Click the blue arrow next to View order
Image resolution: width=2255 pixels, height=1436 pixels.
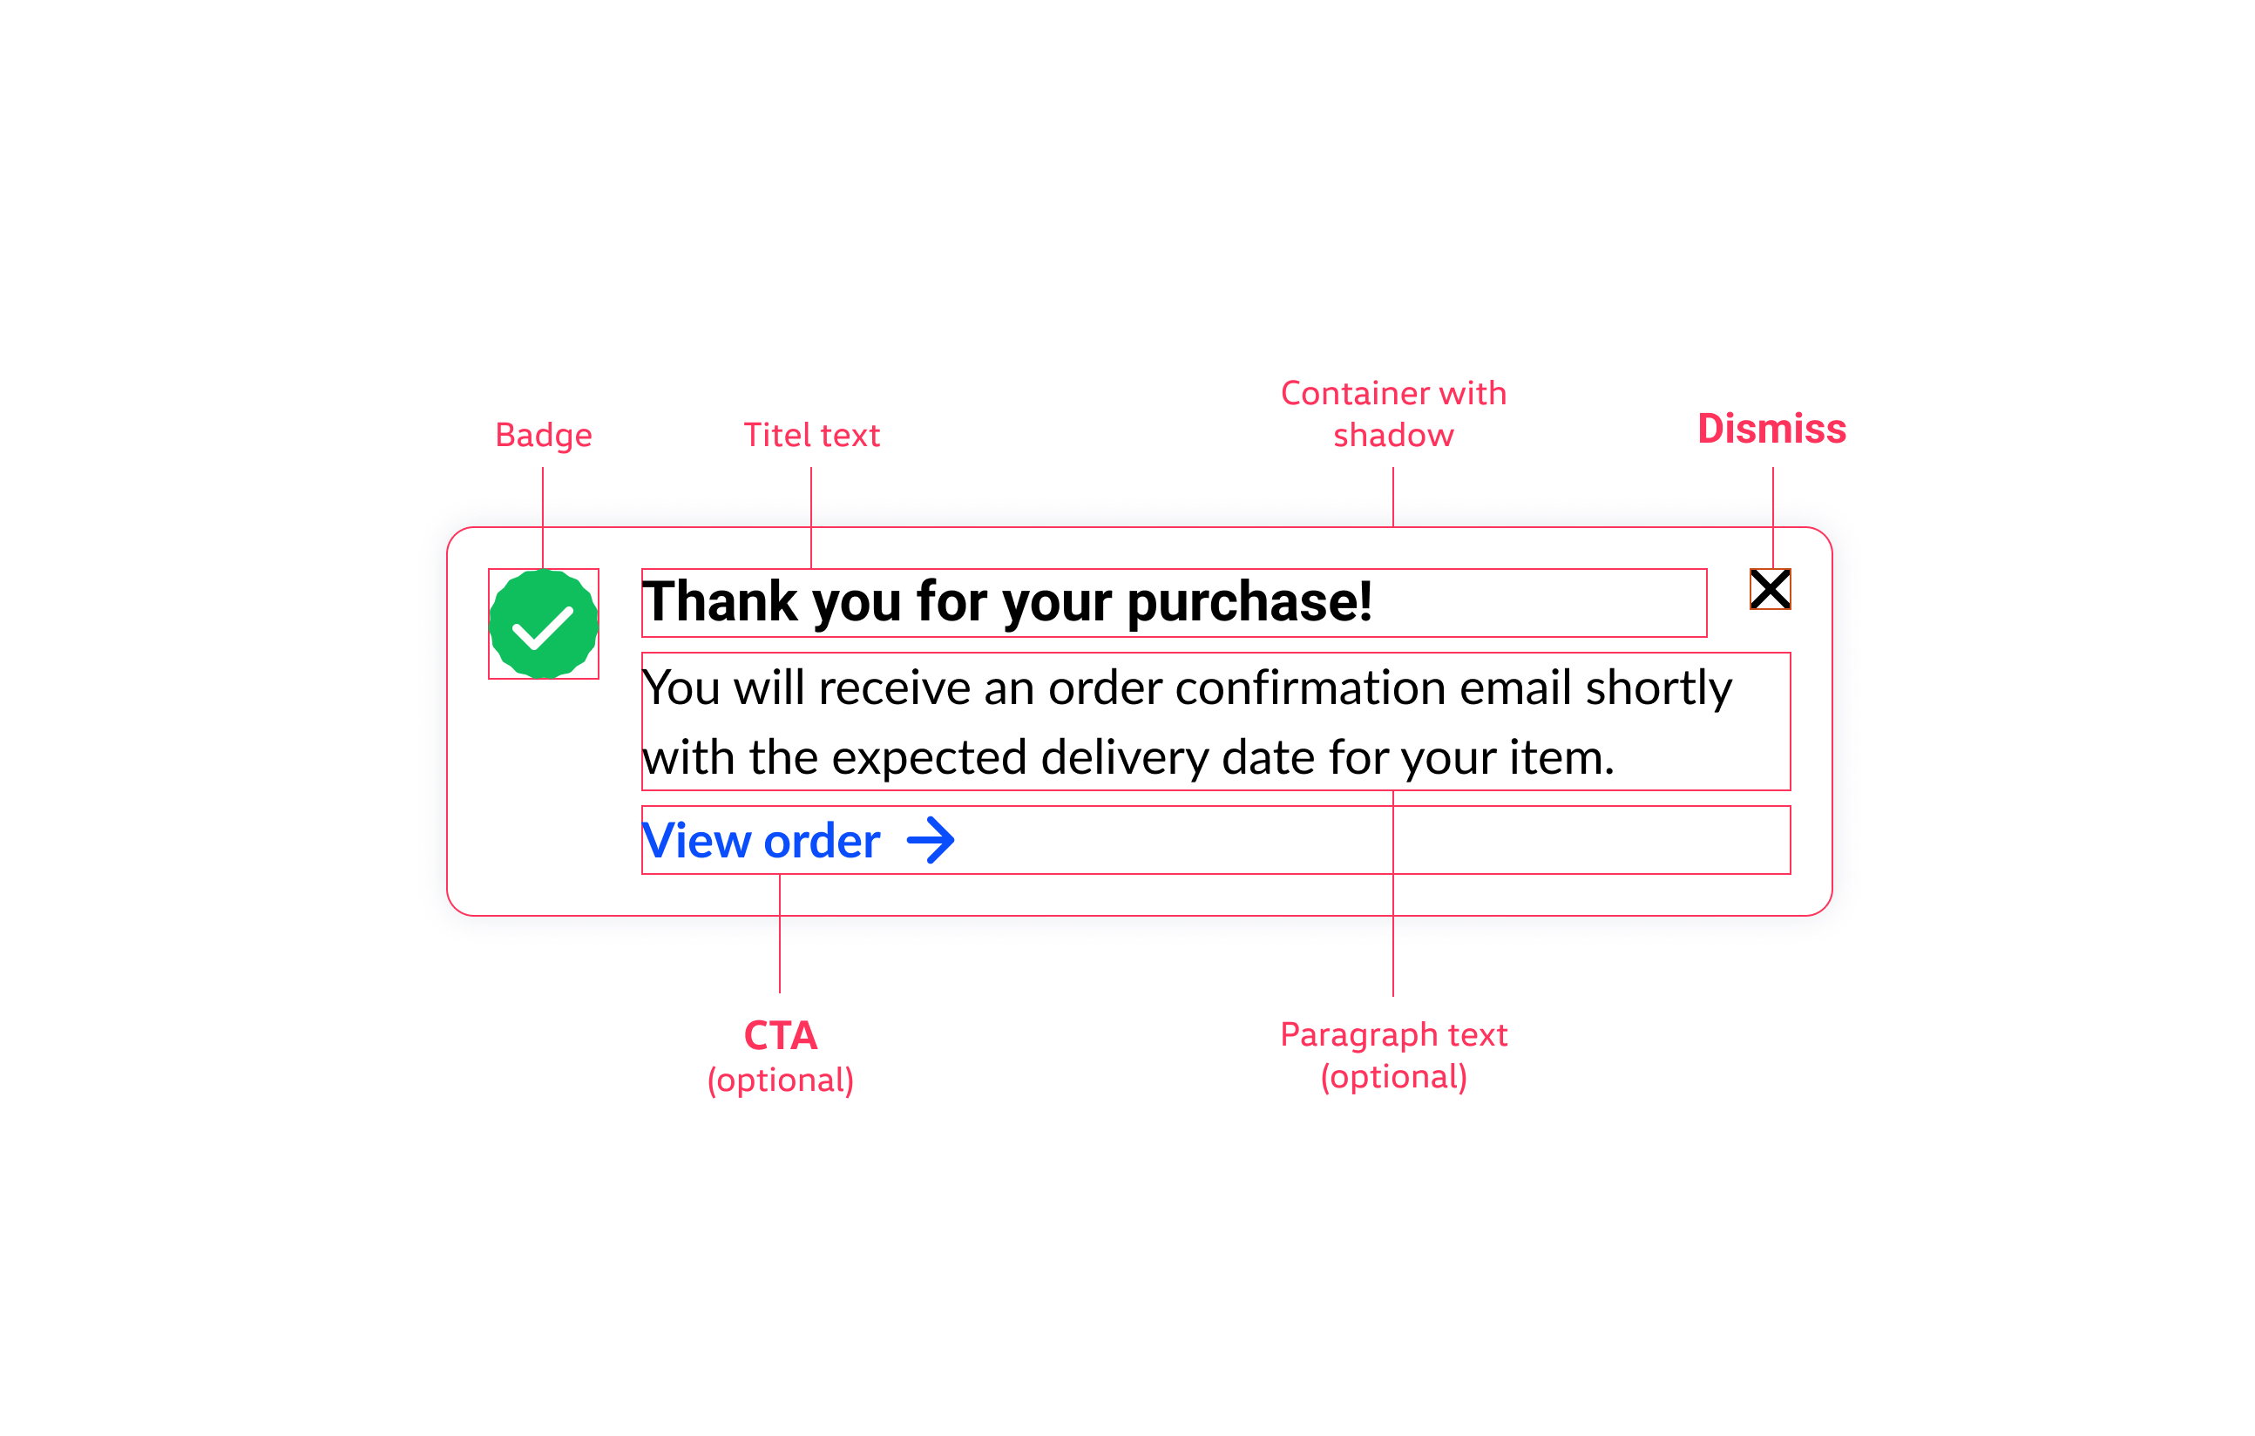[931, 840]
